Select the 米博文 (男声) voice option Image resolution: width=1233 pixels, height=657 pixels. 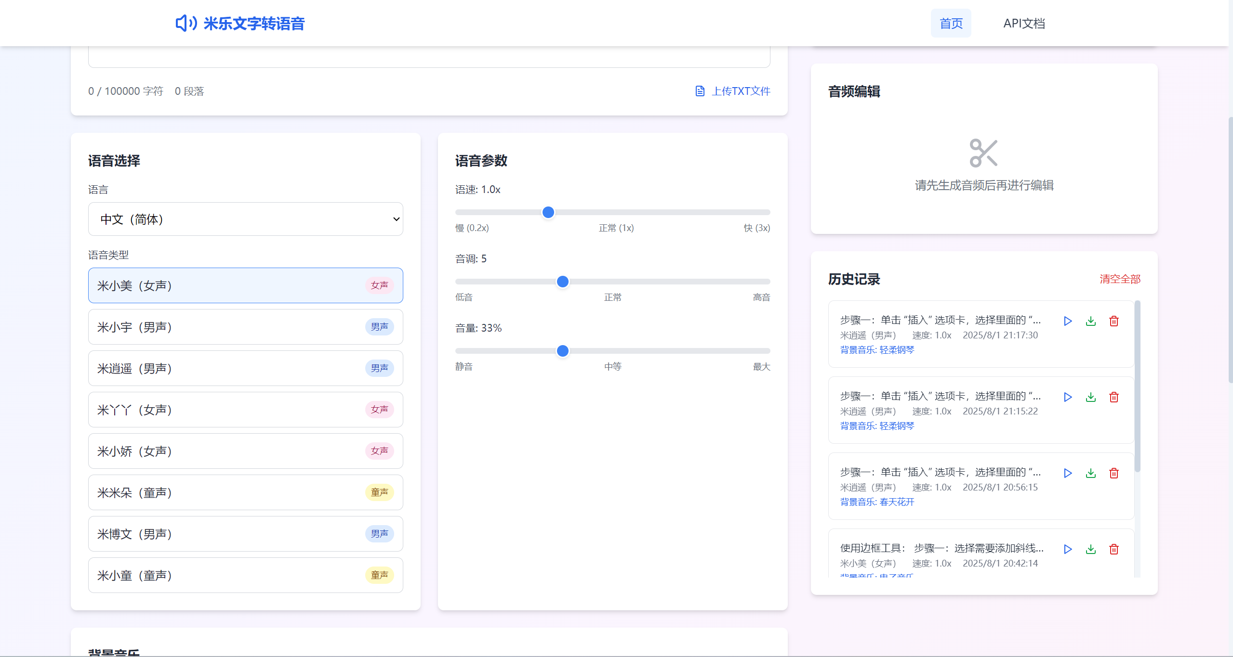tap(245, 534)
